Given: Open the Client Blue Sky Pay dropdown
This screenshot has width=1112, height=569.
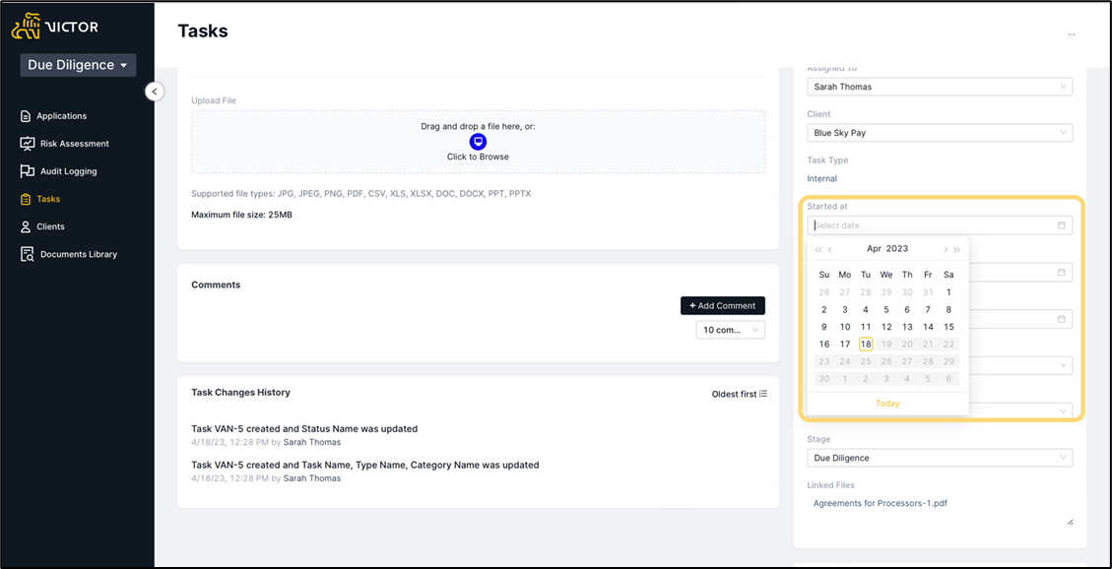Looking at the screenshot, I should [940, 133].
